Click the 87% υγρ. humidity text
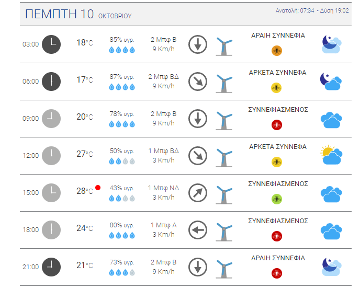 (122, 77)
